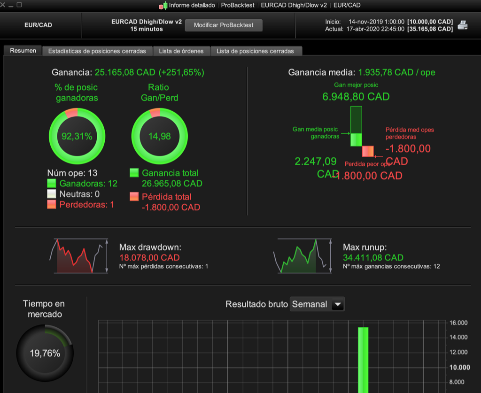Switch to Estadísticas de posiciones cerradas tab
The image size is (481, 393).
click(97, 51)
